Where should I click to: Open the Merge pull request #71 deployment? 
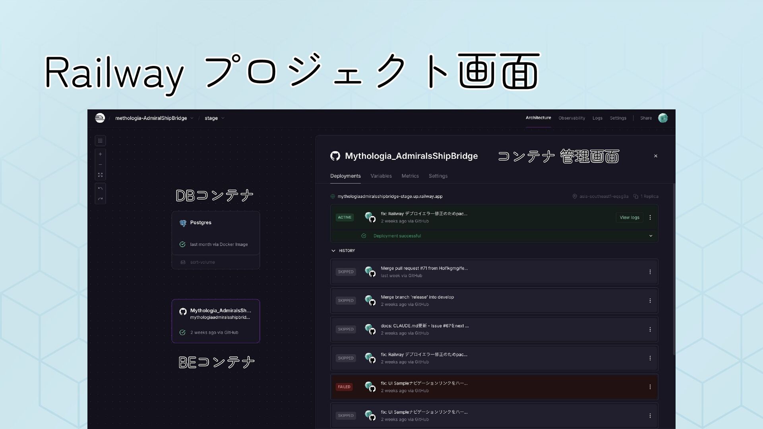[x=494, y=272]
